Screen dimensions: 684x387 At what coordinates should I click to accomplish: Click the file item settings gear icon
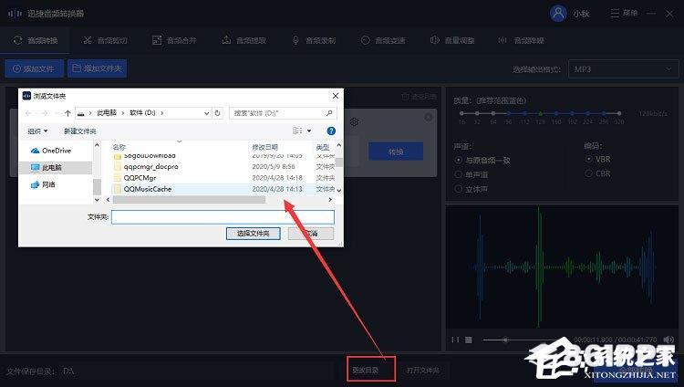(x=354, y=122)
